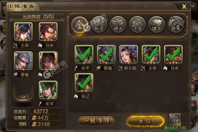Click the 一键布阵 auto-formation button
Screen dimensions: 198x132
96,121
